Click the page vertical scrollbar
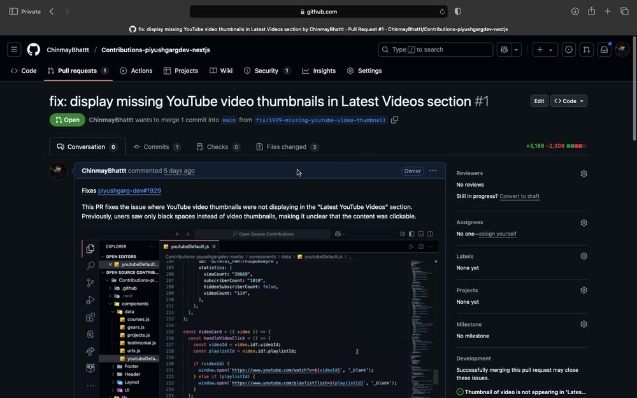The image size is (637, 398). click(x=634, y=89)
